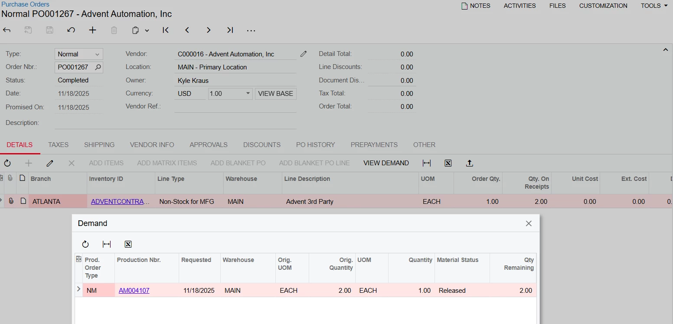The image size is (673, 324).
Task: Switch to the OTHER tab
Action: tap(424, 145)
